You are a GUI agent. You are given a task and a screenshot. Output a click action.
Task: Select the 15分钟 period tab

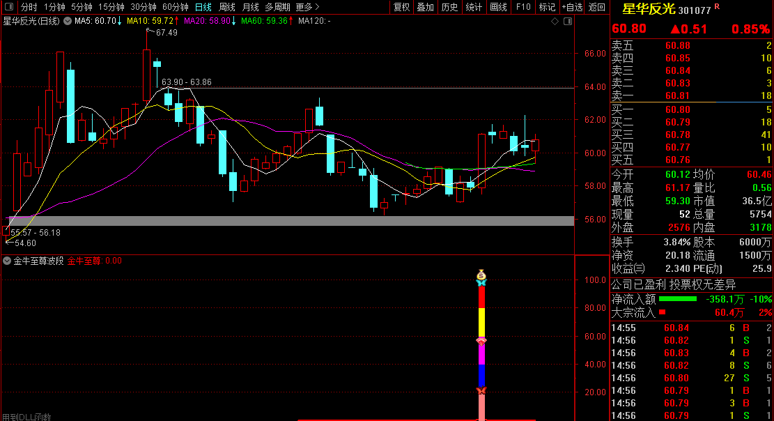(x=111, y=7)
